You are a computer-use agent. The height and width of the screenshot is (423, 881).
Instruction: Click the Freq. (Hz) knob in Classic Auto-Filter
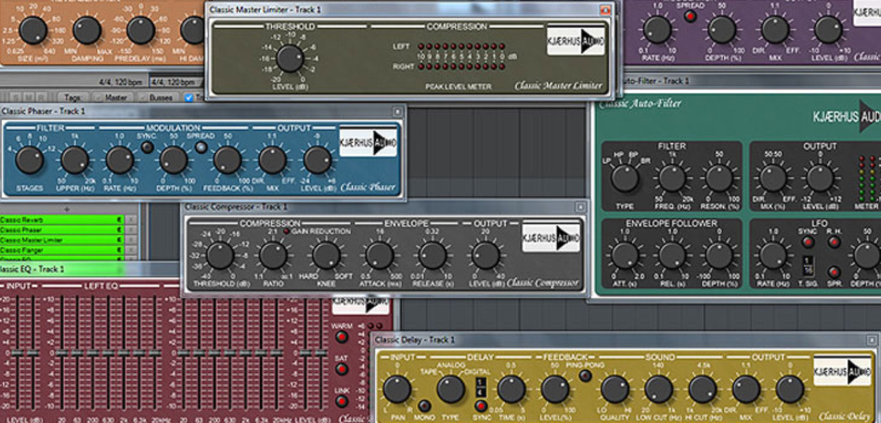pos(672,178)
